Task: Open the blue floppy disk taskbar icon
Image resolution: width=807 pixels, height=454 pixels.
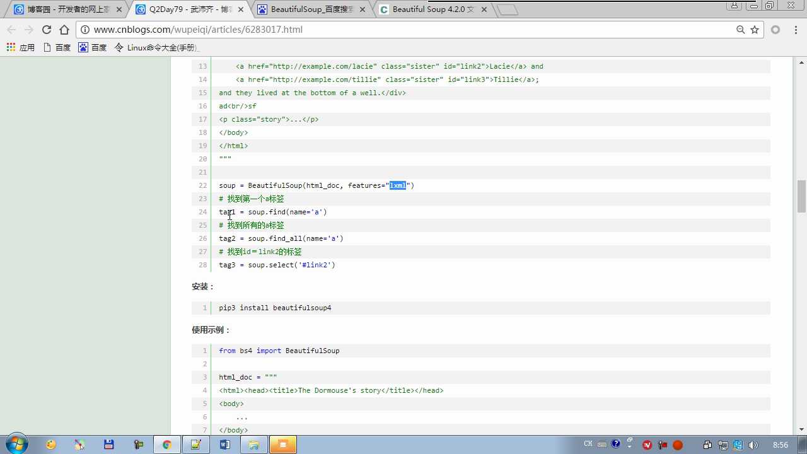Action: pos(108,445)
